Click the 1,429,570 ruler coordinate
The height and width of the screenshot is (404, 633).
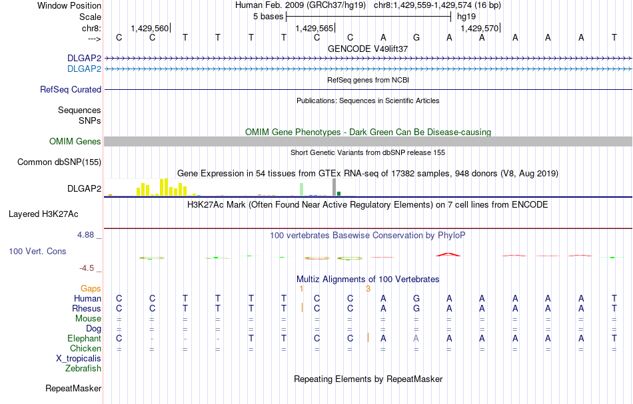click(480, 28)
